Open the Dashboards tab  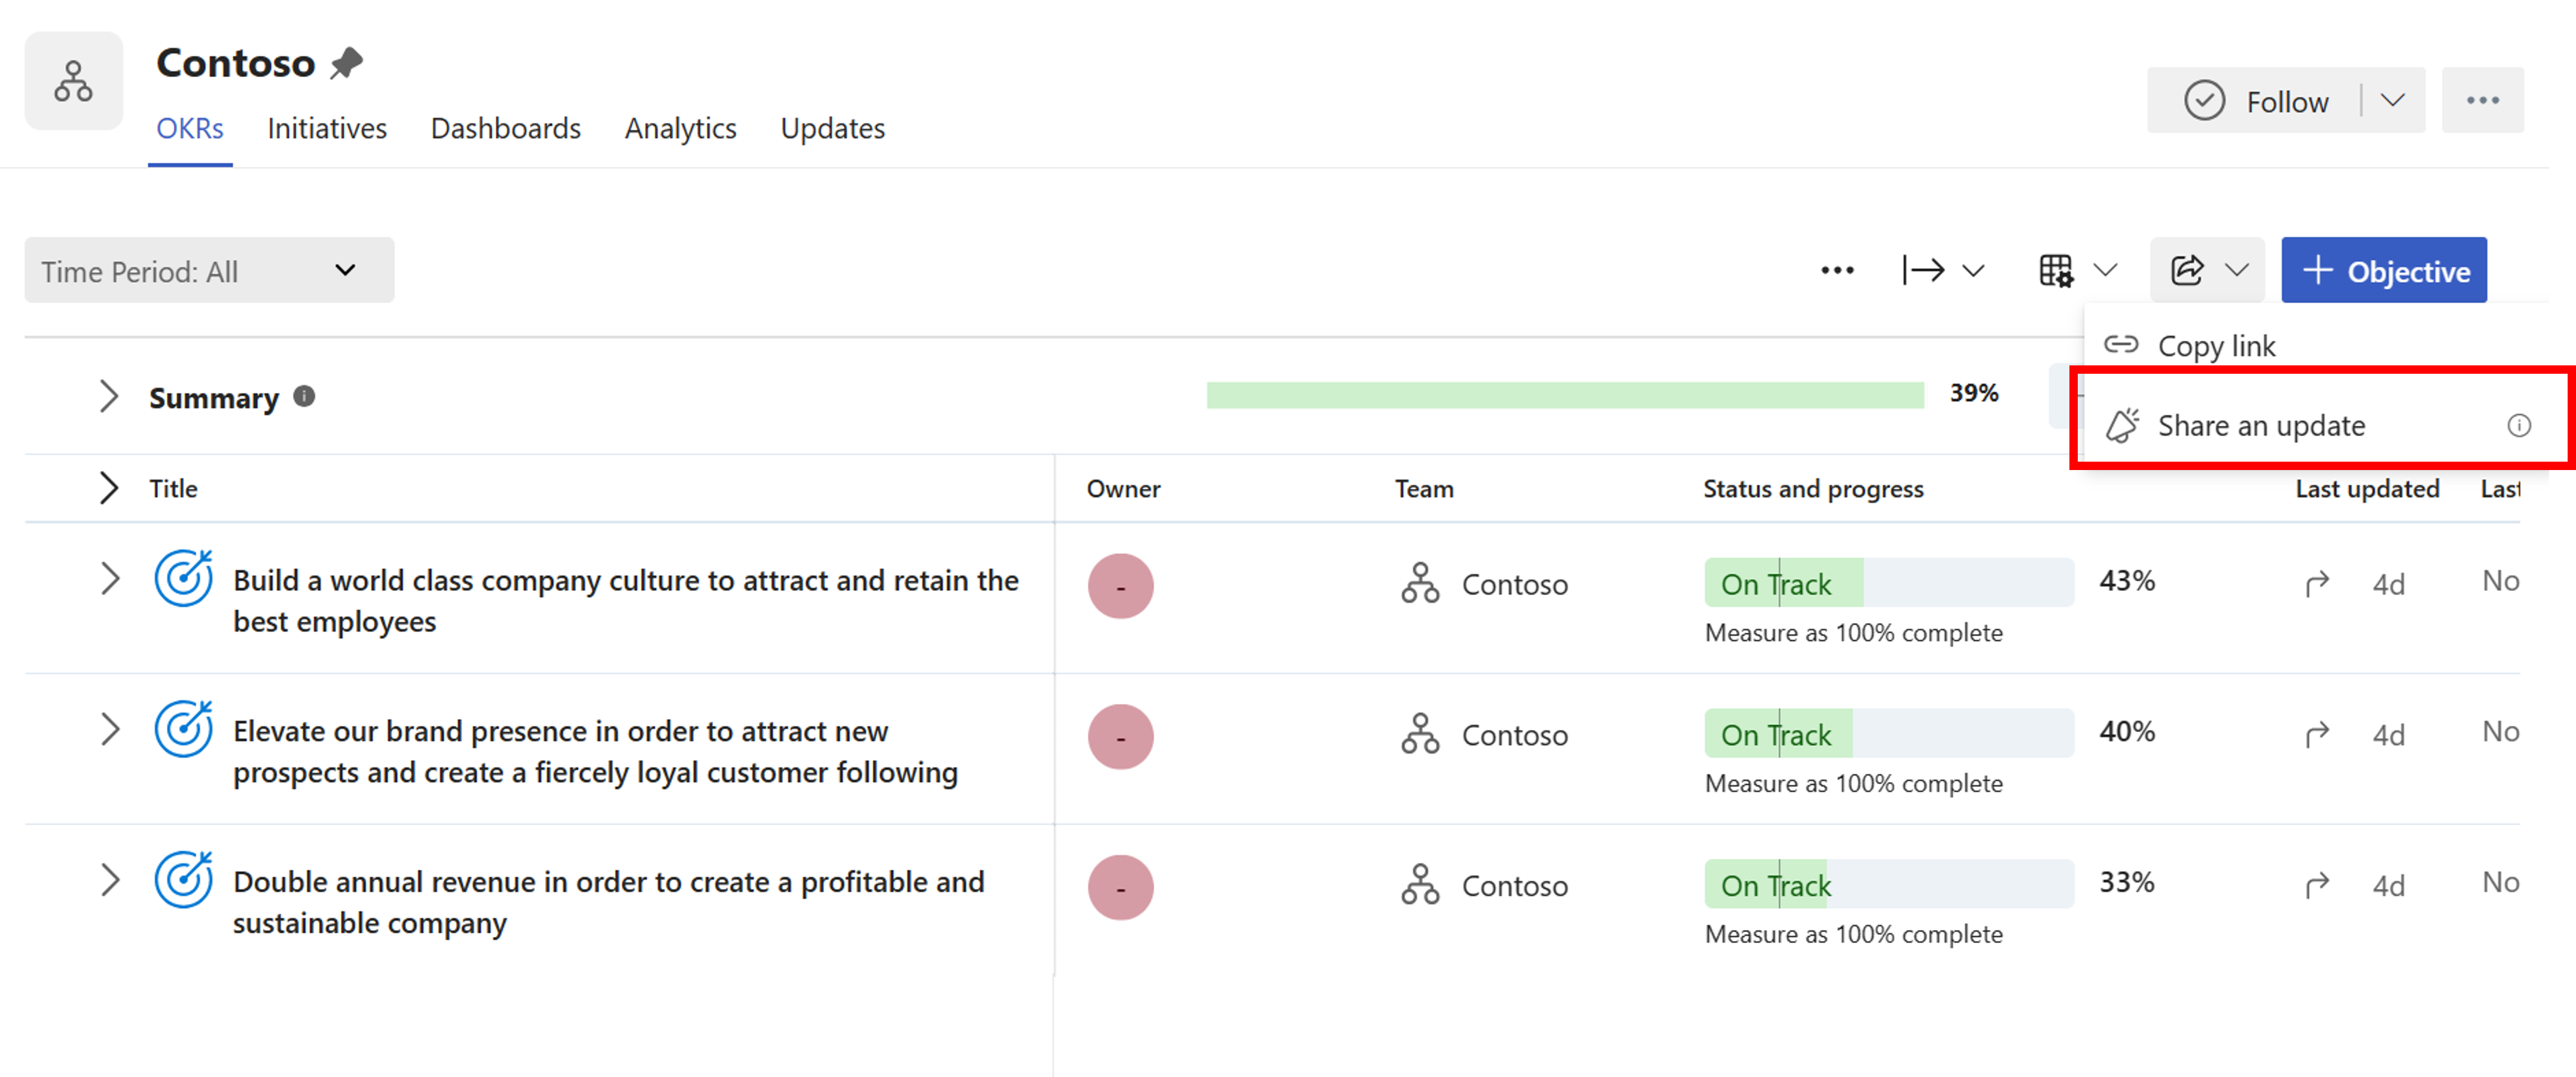506,129
